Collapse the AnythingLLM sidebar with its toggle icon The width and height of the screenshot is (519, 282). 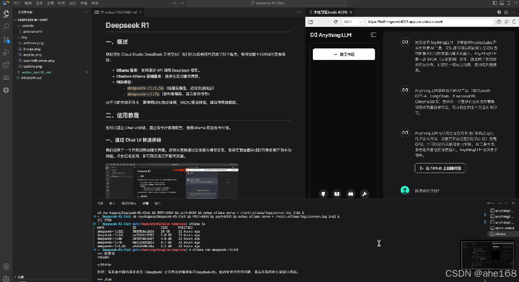[374, 35]
